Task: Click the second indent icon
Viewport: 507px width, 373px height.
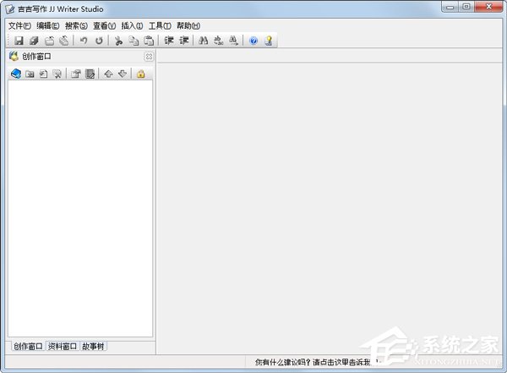Action: click(184, 41)
